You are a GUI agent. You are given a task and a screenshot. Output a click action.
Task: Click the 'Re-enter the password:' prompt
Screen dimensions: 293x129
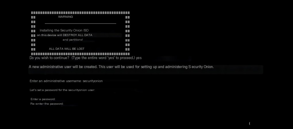(x=47, y=104)
